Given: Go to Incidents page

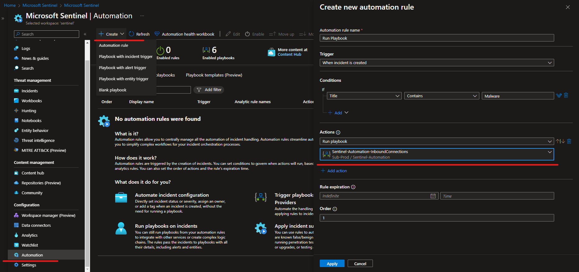Looking at the screenshot, I should tap(29, 91).
